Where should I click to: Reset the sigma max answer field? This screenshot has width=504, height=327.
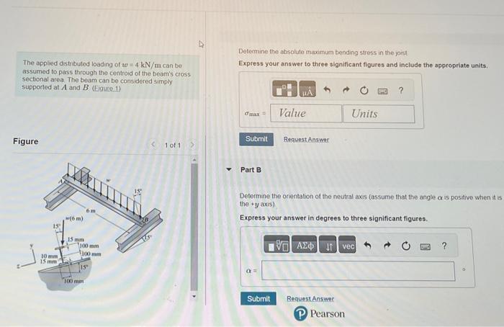(x=364, y=90)
